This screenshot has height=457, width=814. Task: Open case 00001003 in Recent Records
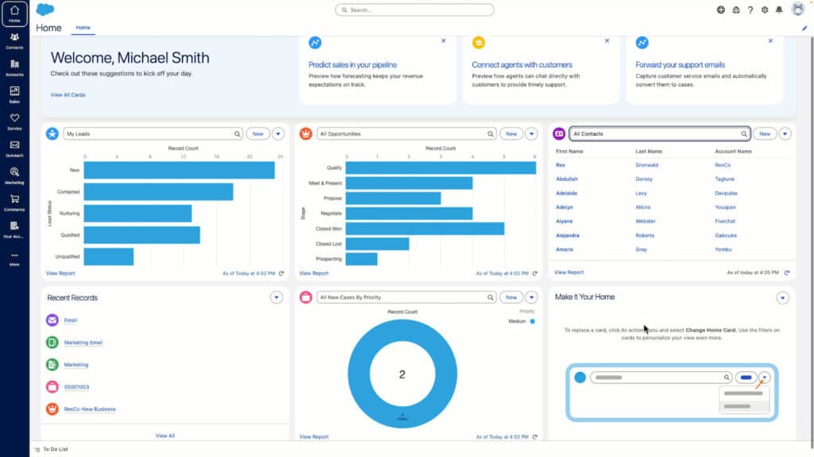(x=76, y=386)
